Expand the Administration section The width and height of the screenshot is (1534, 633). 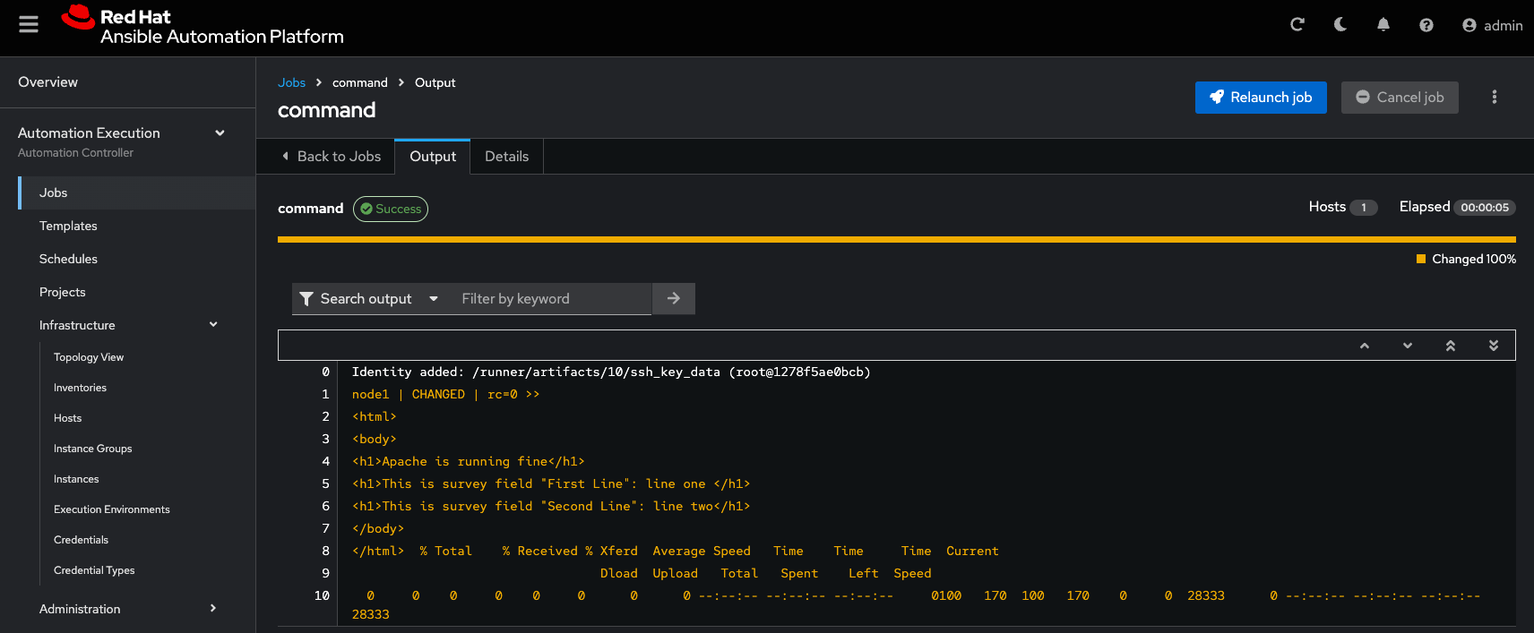(213, 609)
